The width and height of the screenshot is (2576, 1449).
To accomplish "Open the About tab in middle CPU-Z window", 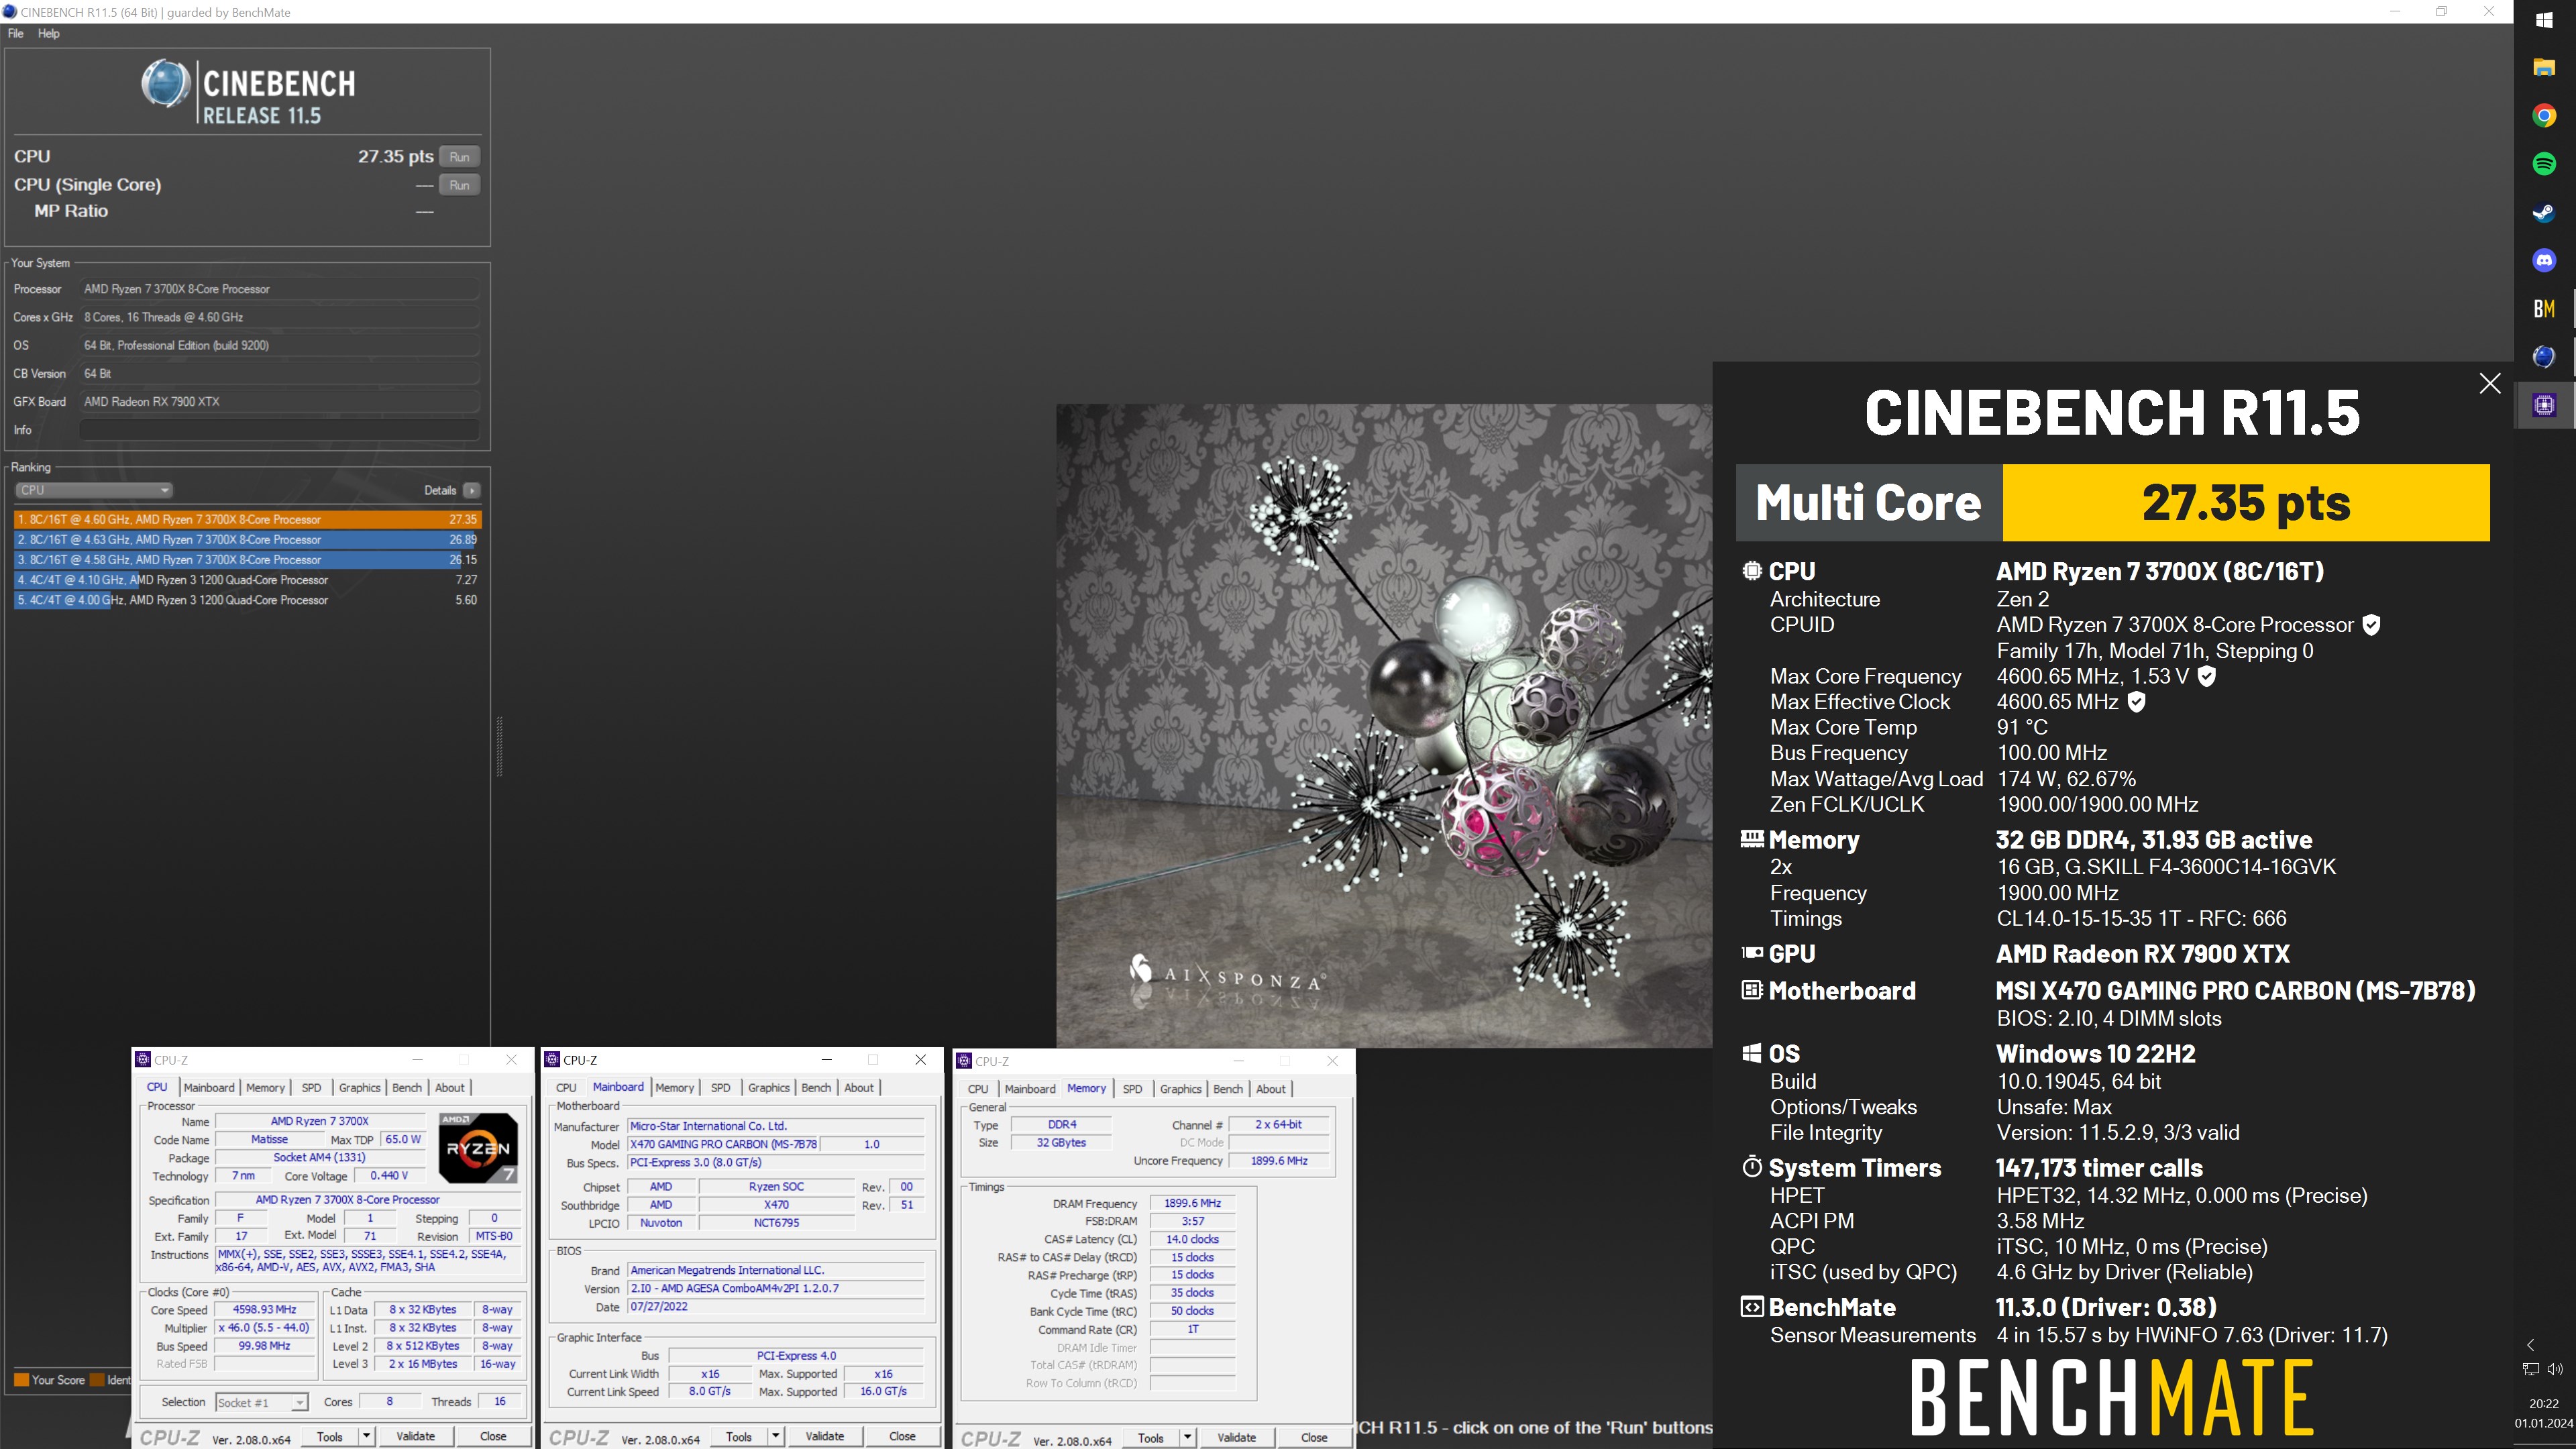I will 859,1087.
